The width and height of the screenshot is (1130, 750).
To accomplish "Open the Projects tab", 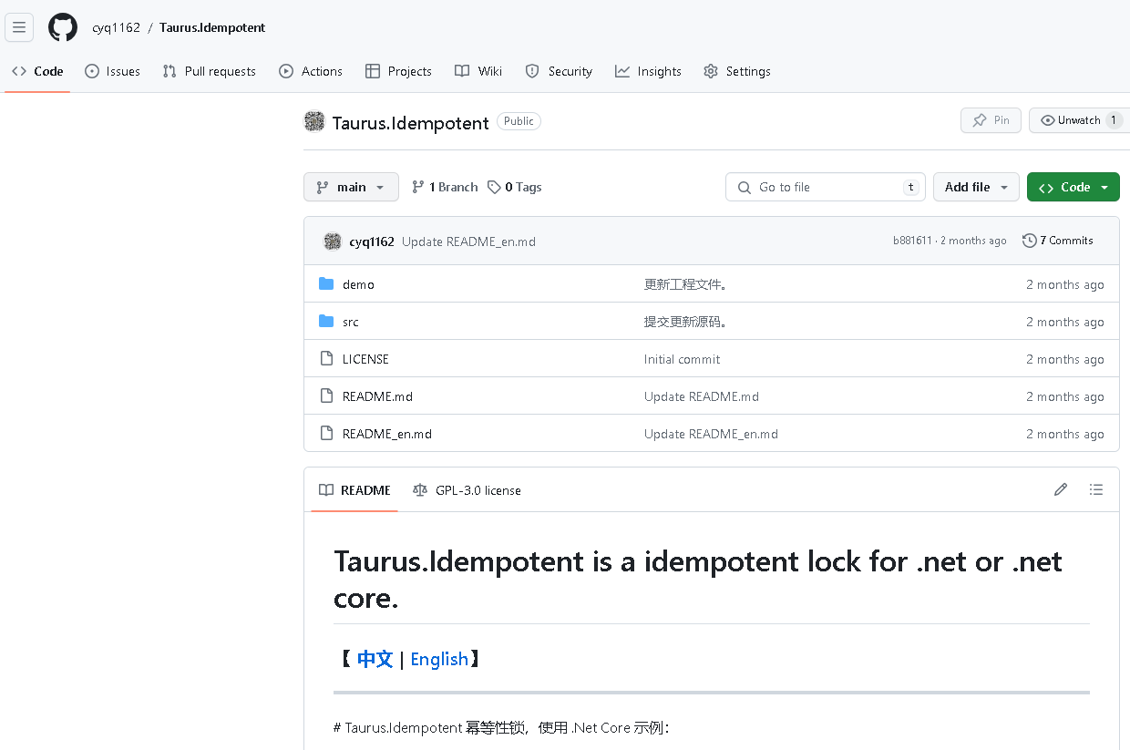I will 398,71.
